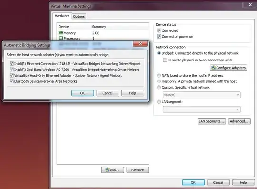
Task: Click shield icon on Add button
Action: [x=108, y=170]
